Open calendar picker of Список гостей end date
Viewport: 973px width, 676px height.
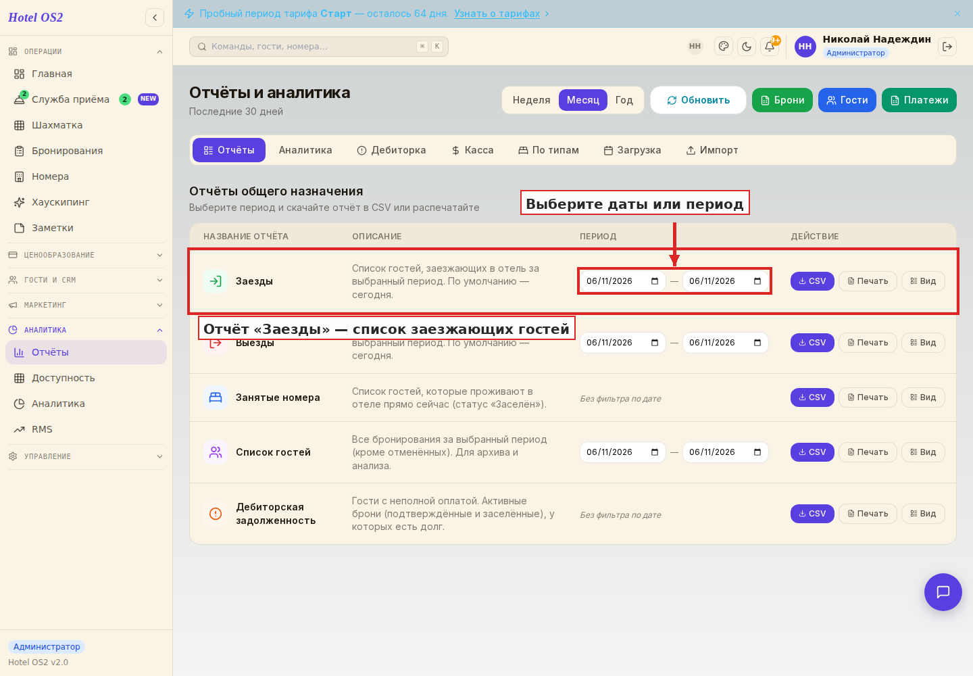pos(757,452)
